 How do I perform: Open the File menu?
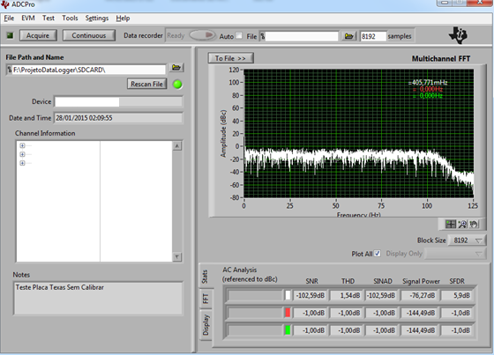9,18
